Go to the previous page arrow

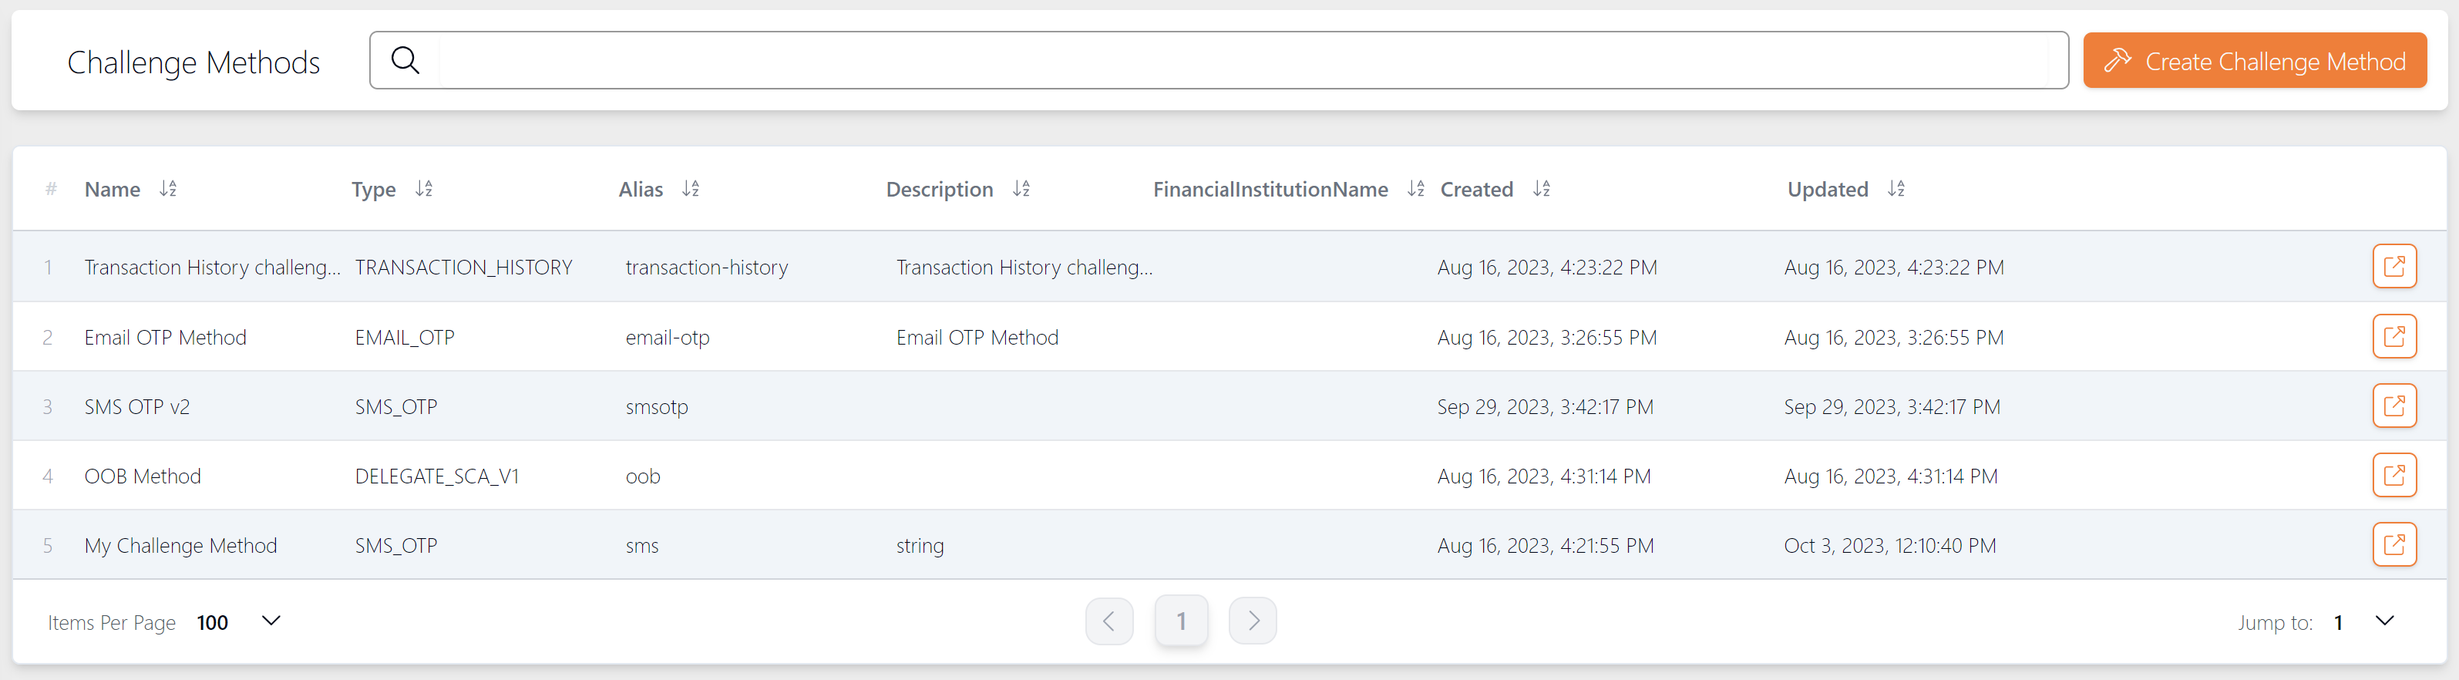point(1108,621)
